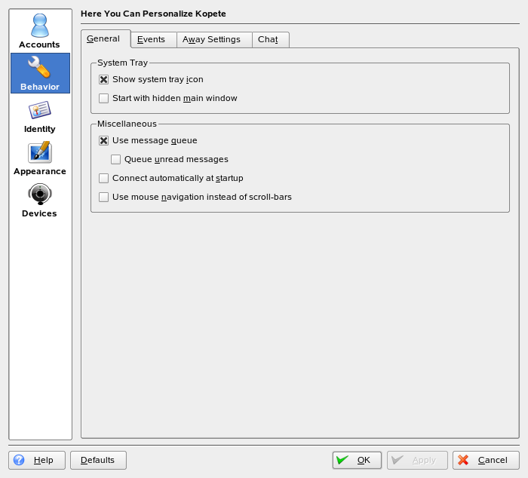Enable Start with hidden main window
528x478 pixels.
(104, 98)
